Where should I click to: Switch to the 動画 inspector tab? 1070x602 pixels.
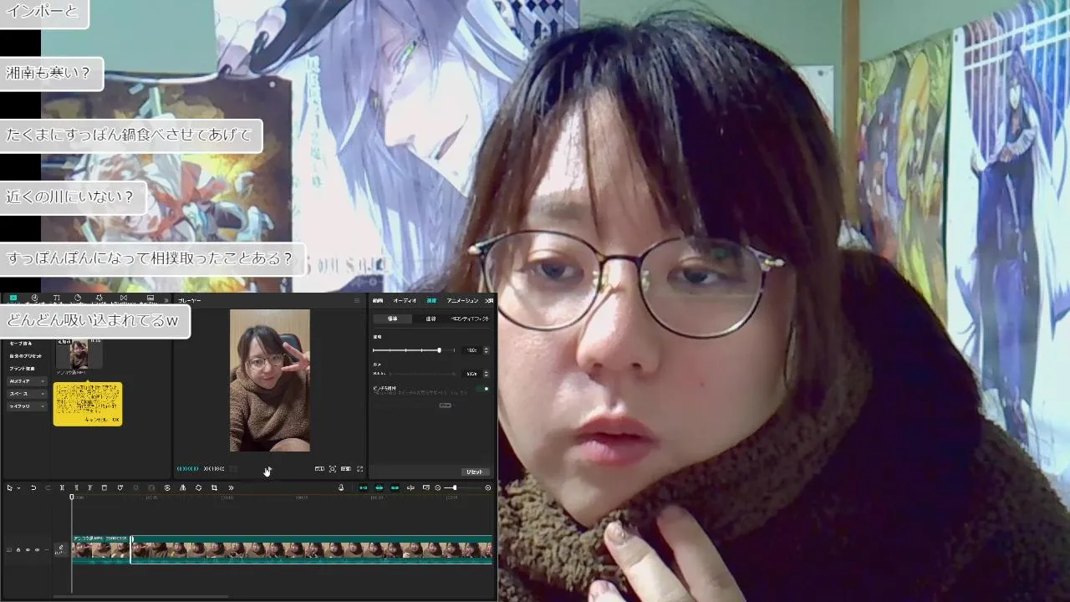point(378,300)
